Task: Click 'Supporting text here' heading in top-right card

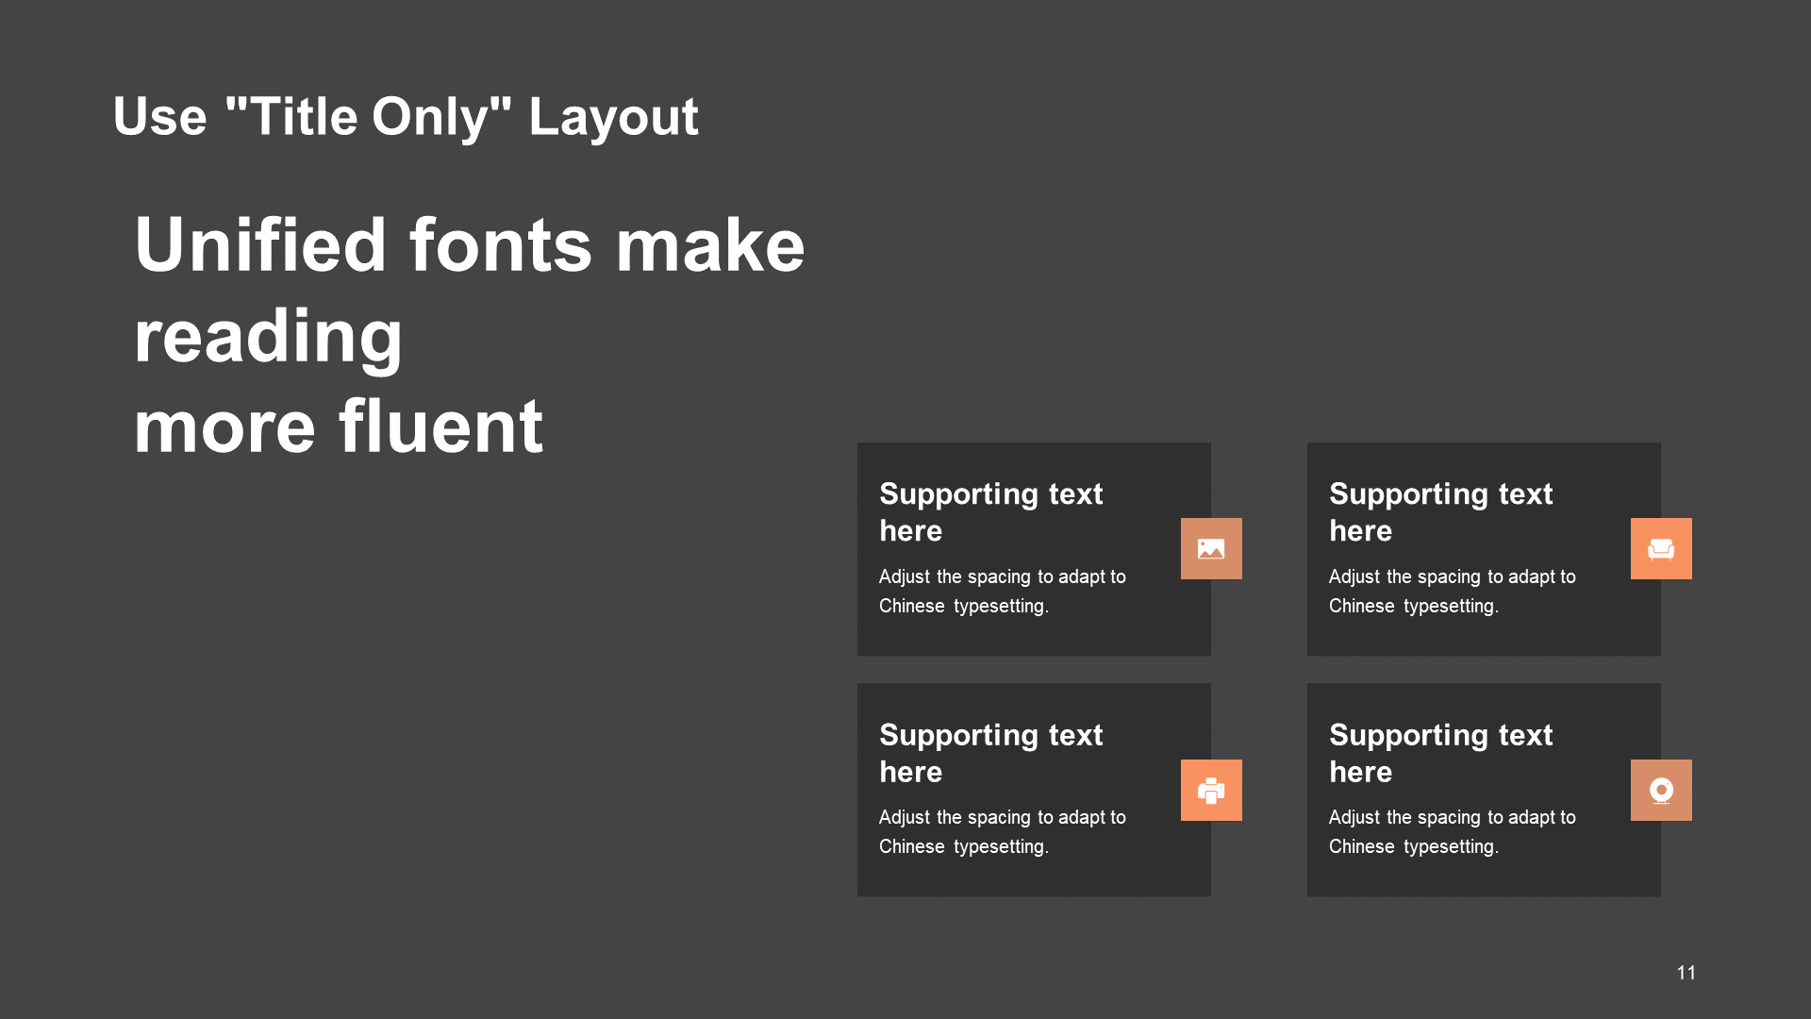Action: pos(1441,512)
